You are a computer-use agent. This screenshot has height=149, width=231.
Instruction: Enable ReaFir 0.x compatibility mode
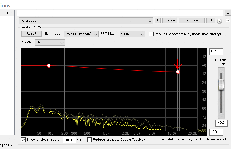point(151,34)
